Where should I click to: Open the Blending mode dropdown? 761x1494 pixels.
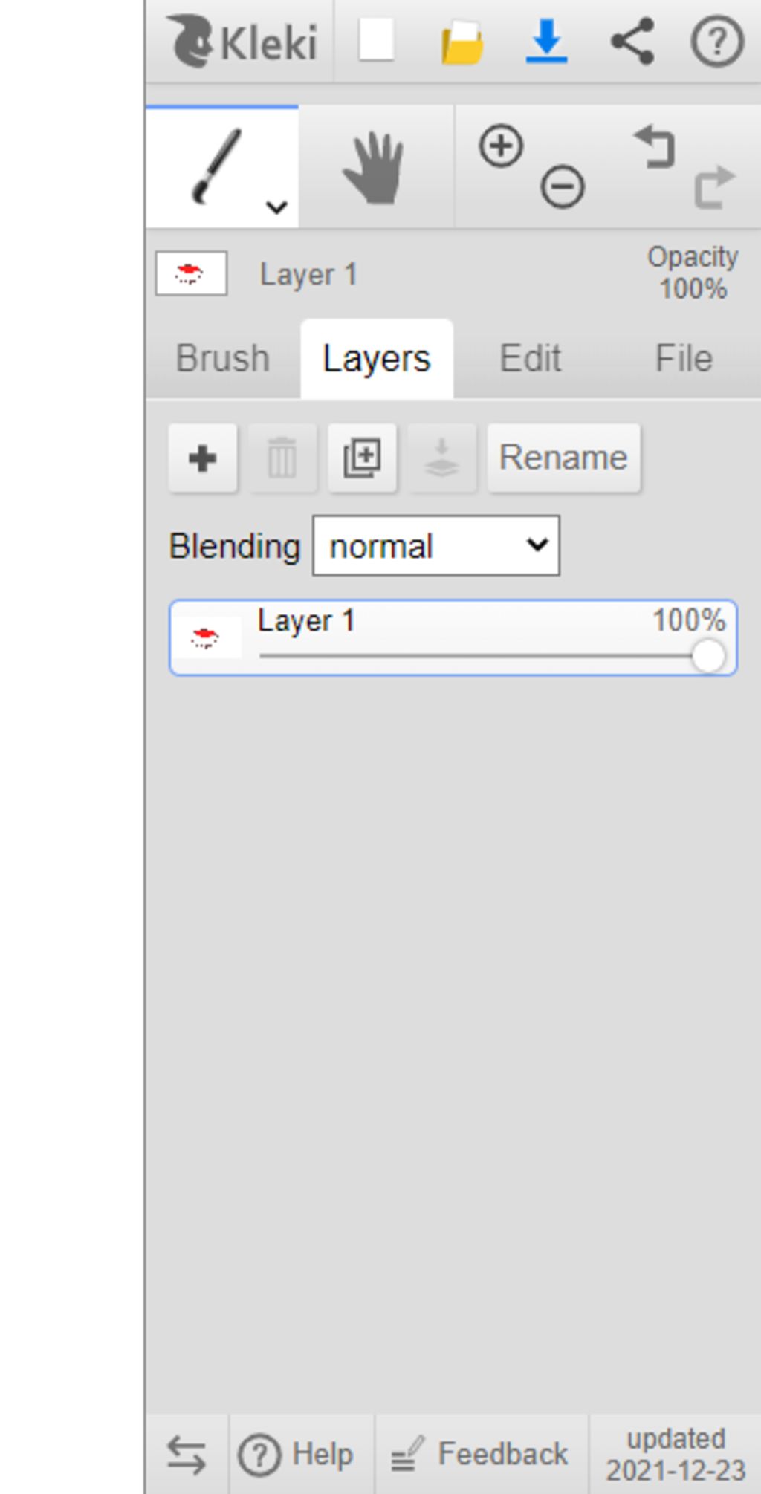point(436,545)
